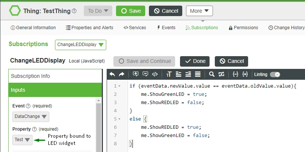The height and width of the screenshot is (152, 305).
Task: Click the if statement on line 1
Action: [x=213, y=86]
